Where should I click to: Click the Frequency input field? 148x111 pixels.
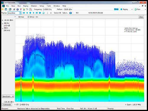click(x=50, y=9)
